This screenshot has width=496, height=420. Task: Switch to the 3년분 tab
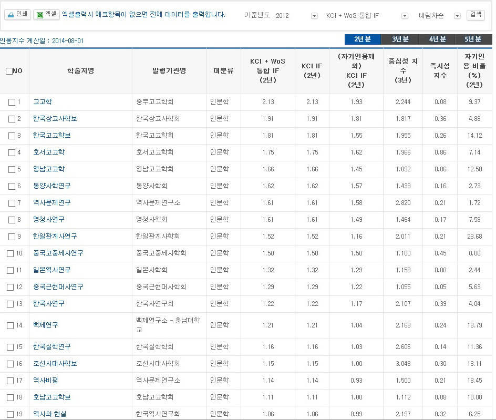pos(400,39)
